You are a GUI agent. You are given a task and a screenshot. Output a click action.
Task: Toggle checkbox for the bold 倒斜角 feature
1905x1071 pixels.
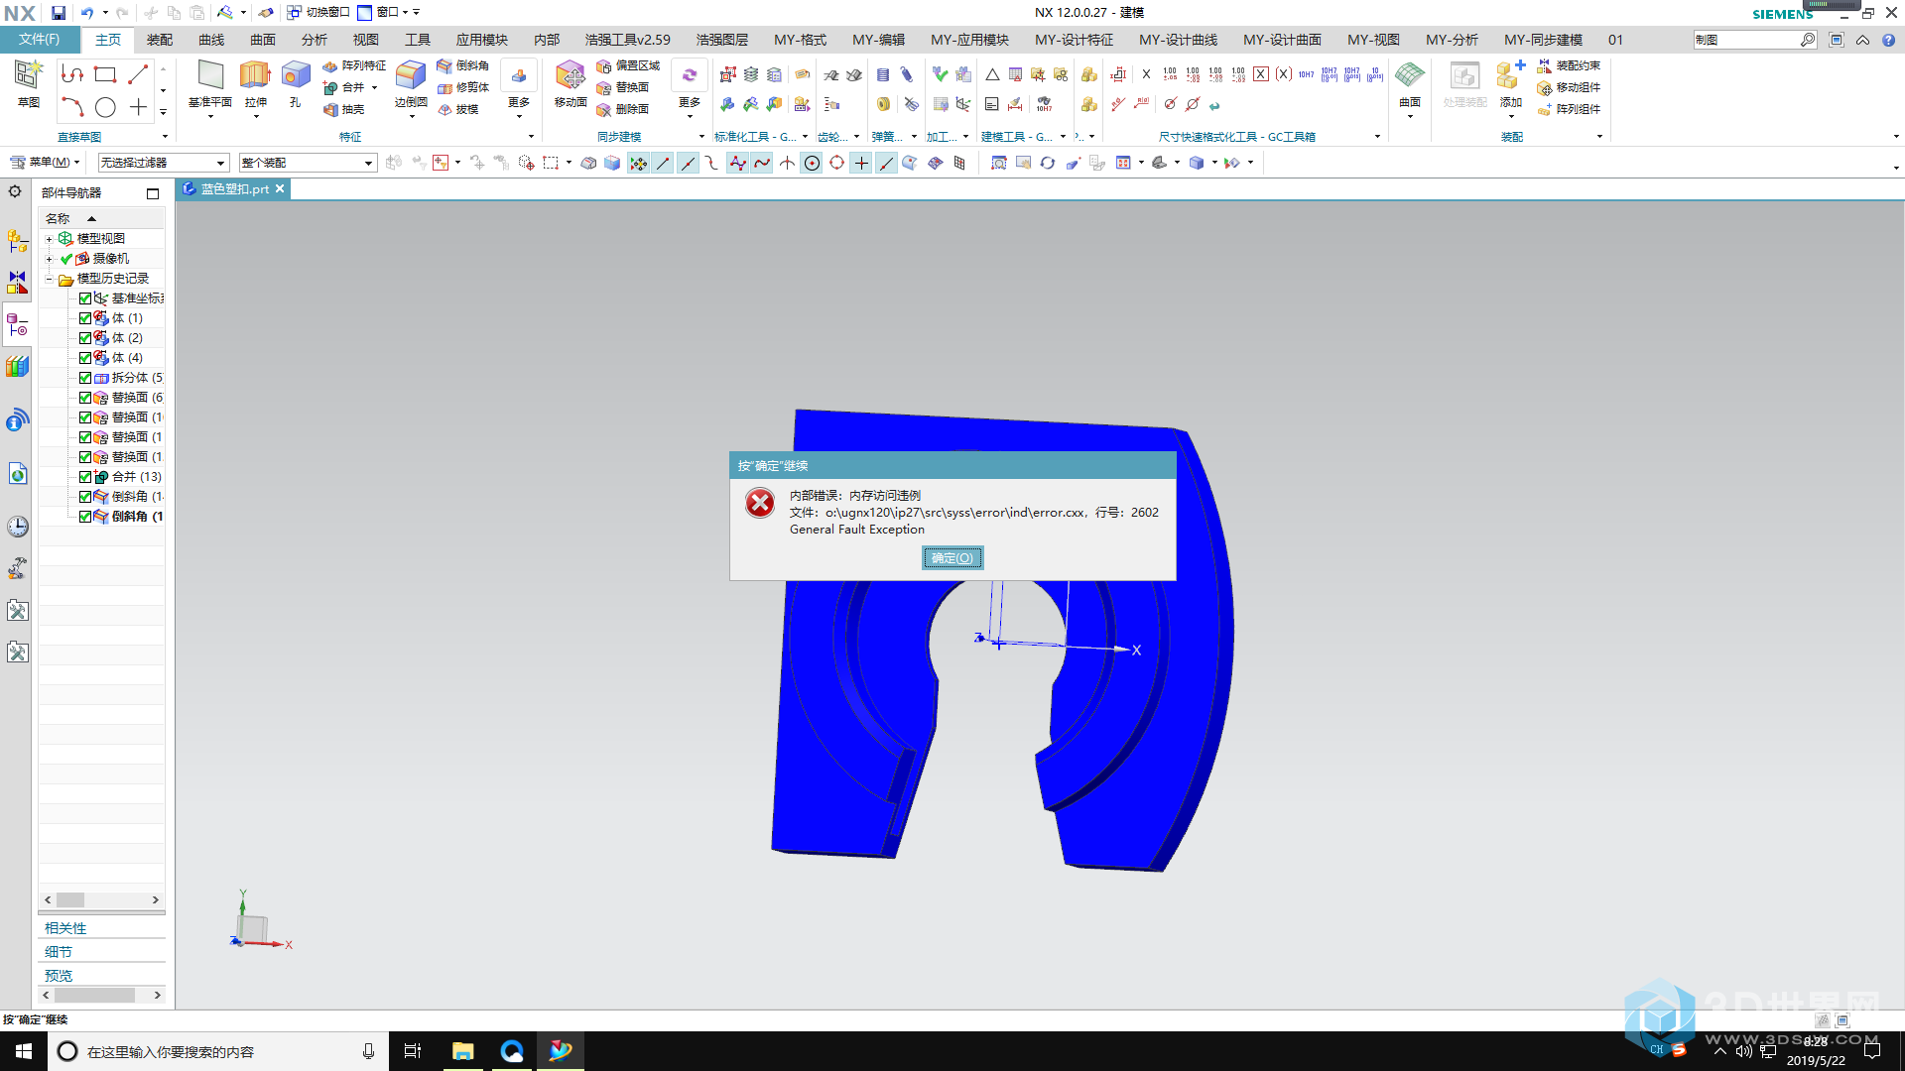point(85,517)
